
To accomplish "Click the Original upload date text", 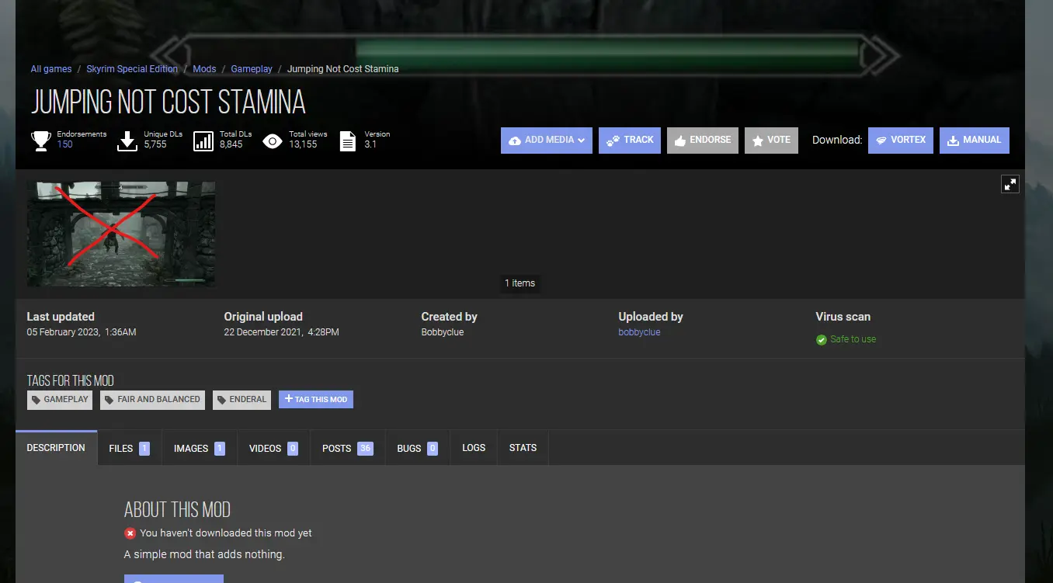I will [x=282, y=332].
